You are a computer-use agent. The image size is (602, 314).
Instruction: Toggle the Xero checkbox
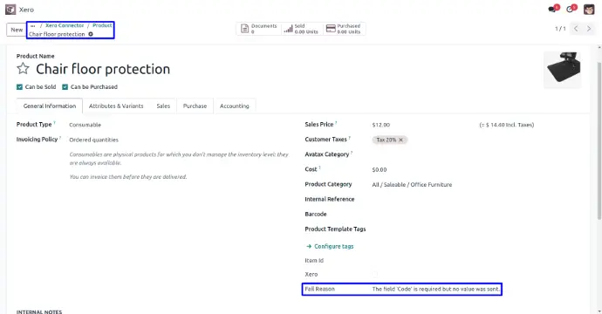point(374,274)
